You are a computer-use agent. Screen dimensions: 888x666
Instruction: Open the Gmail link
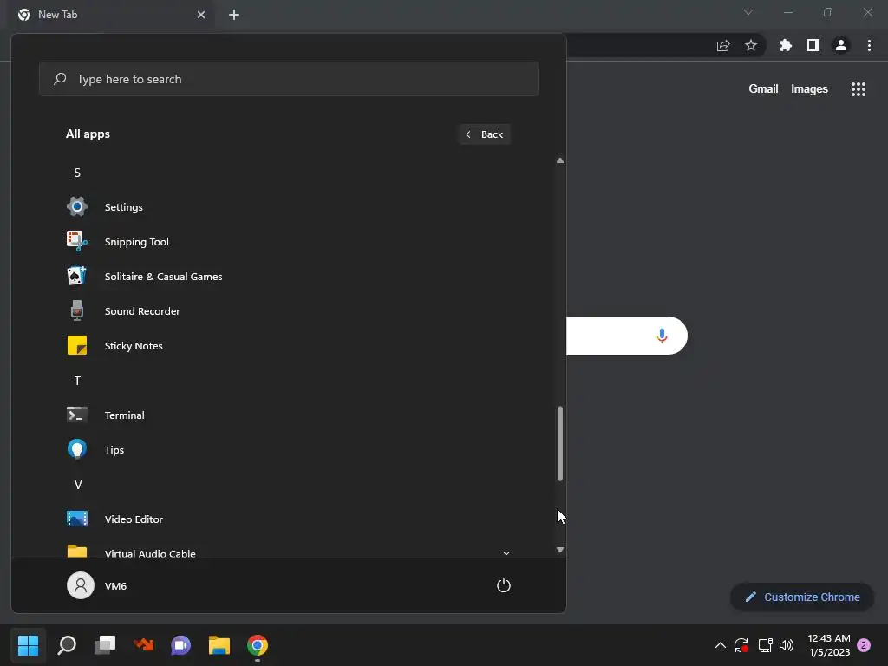point(763,89)
